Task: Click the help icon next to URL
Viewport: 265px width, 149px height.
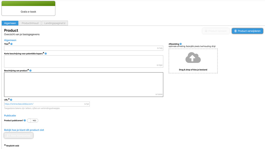Action: 11,100
